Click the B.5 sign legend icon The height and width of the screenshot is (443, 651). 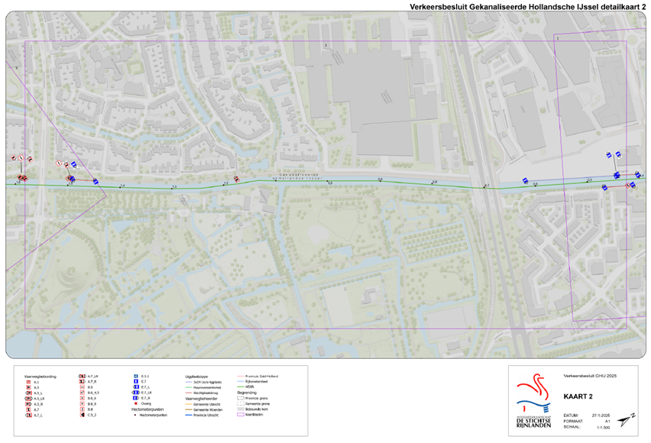click(83, 387)
